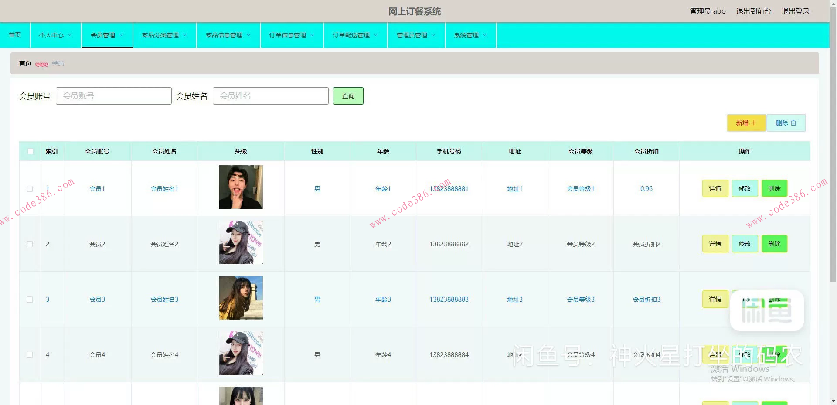
Task: Click 退出到前台 in the top header
Action: click(x=754, y=11)
